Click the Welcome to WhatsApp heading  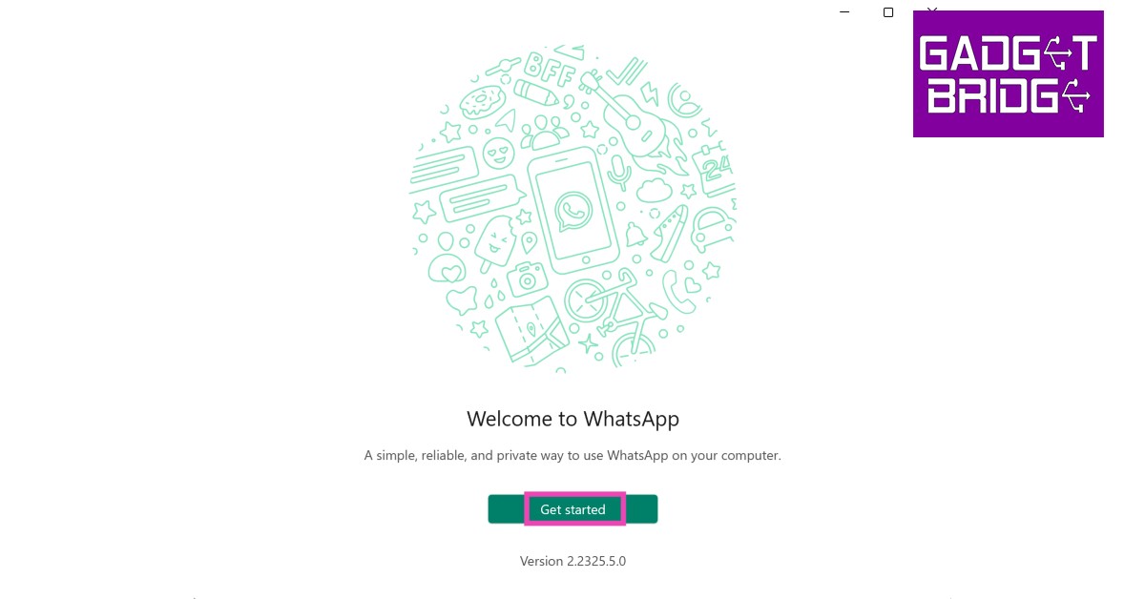click(572, 419)
